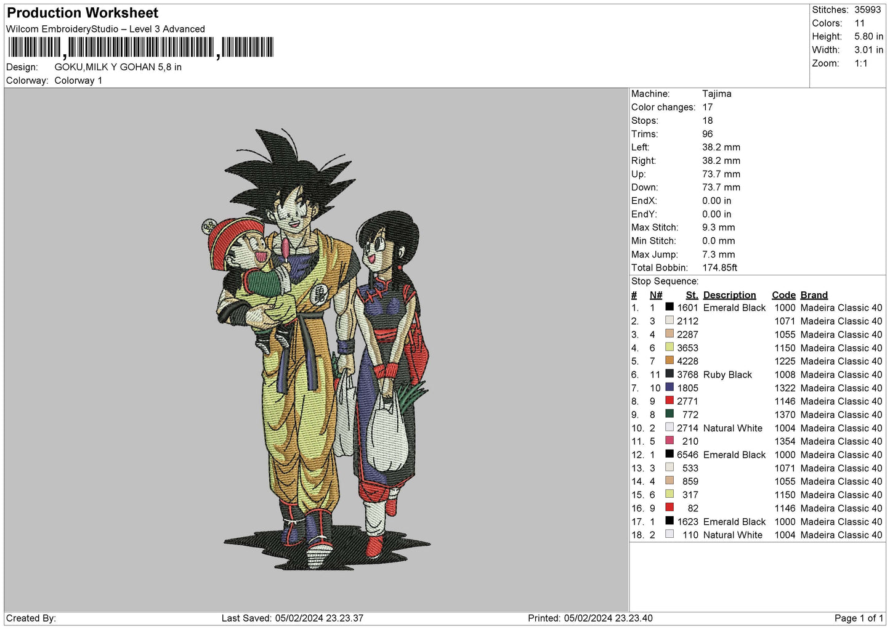This screenshot has height=629, width=890.
Task: Select the orange swatch beside 4228 stitches
Action: point(670,360)
